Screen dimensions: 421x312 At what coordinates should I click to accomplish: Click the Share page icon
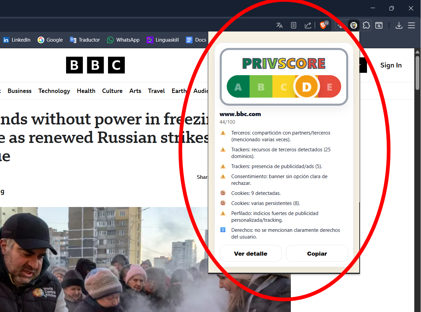tap(308, 25)
